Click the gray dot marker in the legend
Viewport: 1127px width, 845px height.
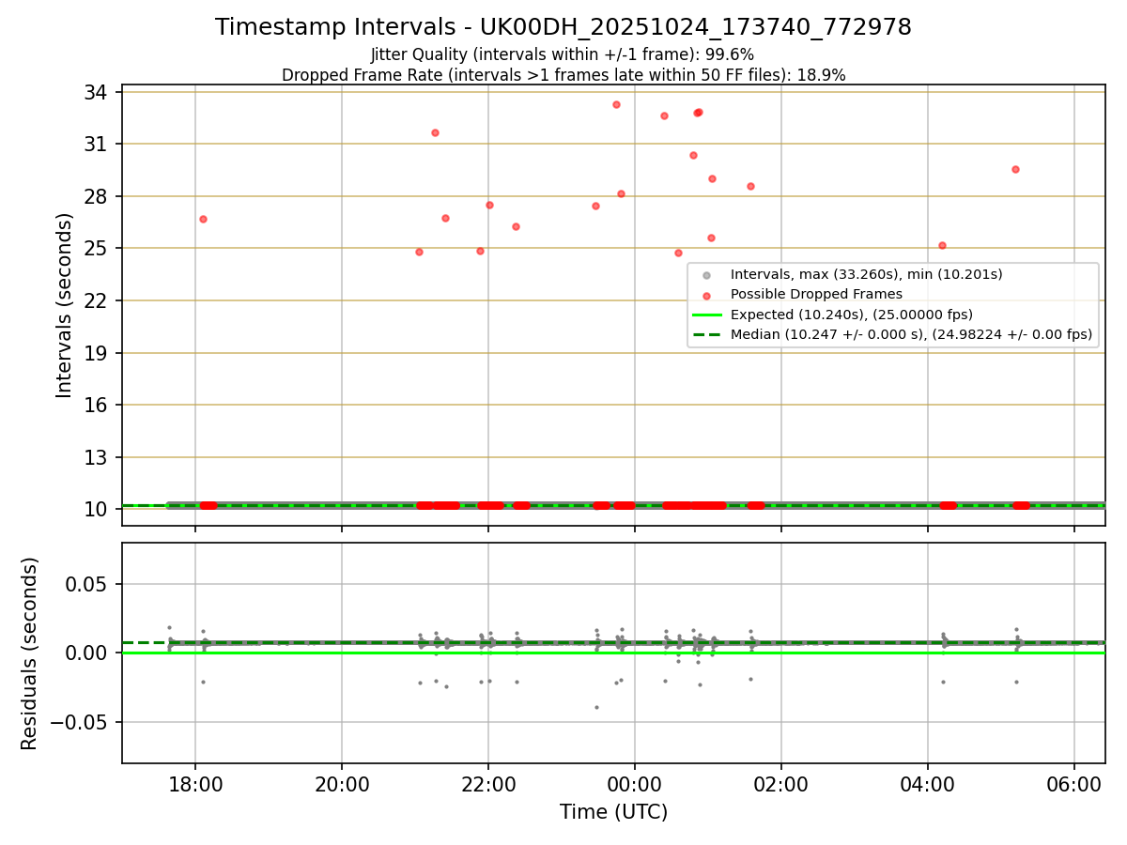pyautogui.click(x=707, y=275)
